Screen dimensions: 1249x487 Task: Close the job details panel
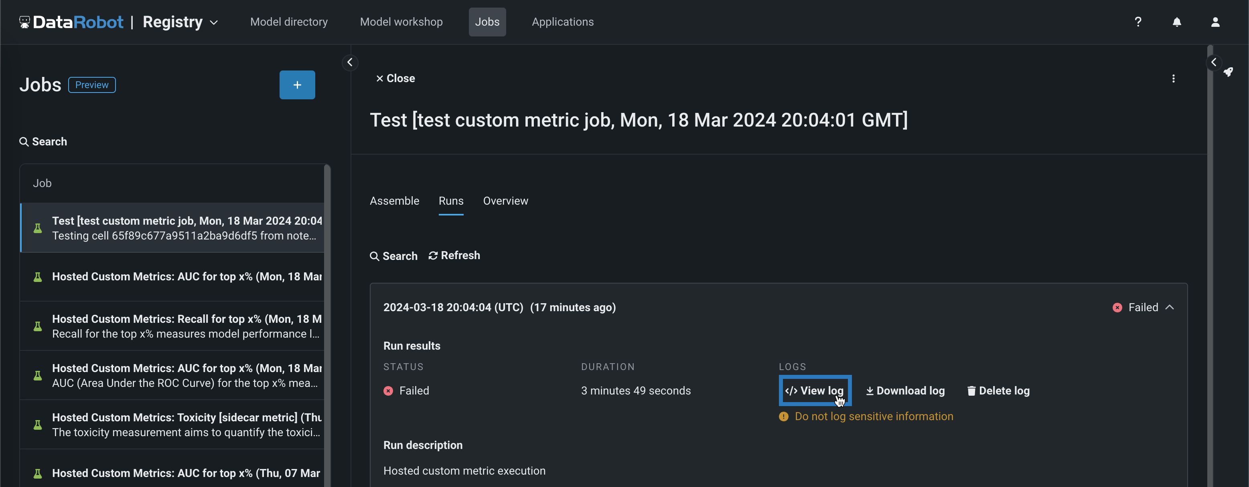coord(395,78)
